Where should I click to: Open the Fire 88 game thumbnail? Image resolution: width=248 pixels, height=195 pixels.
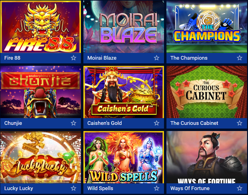41,27
